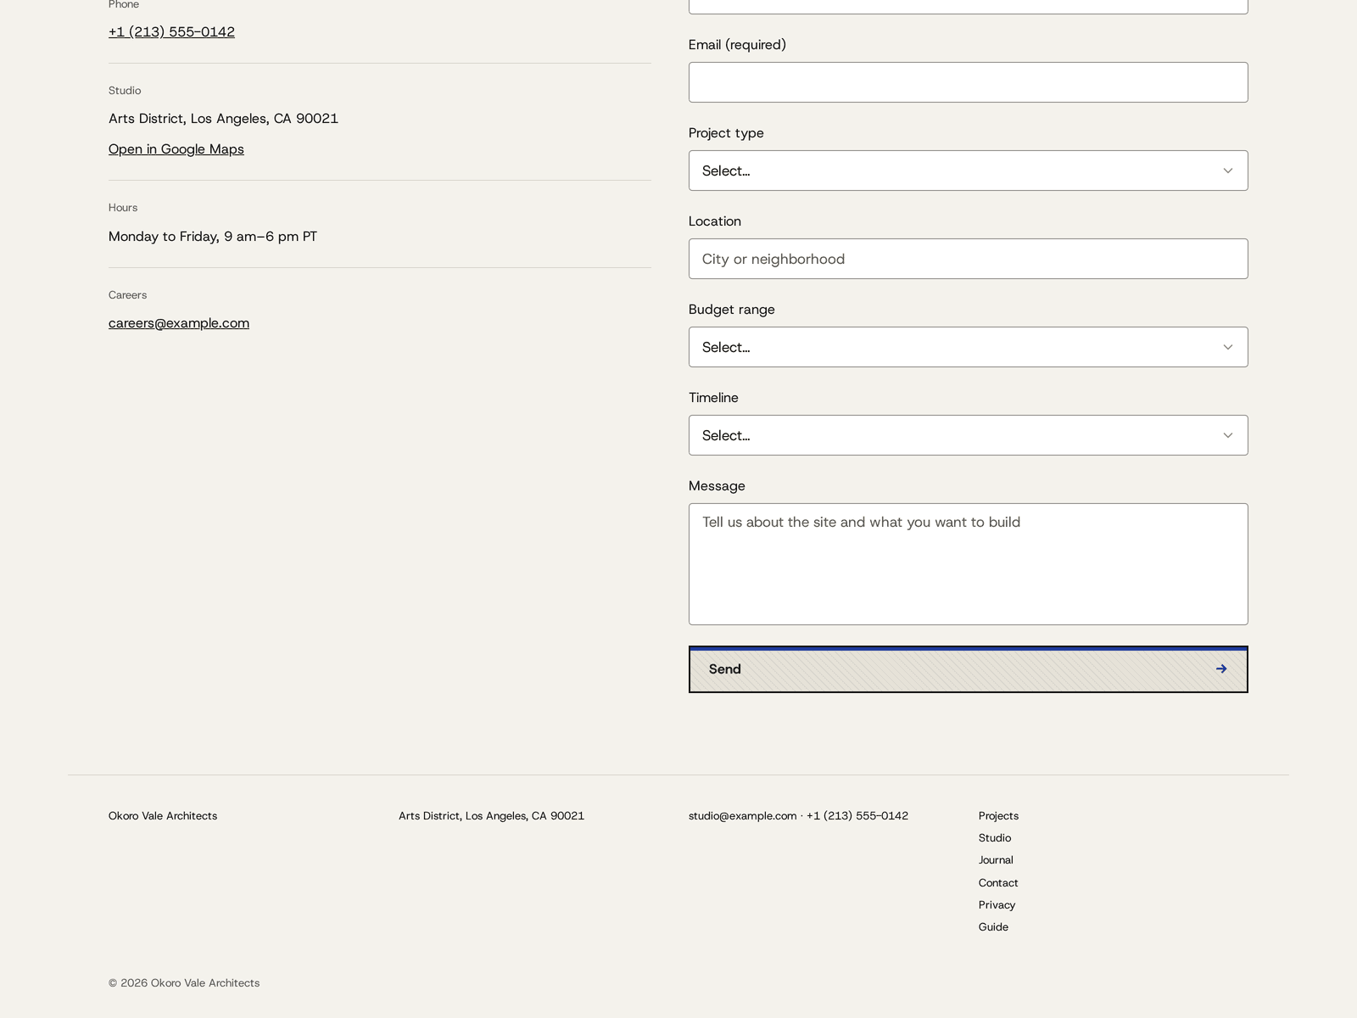Select the Hours text Monday to Friday
The image size is (1357, 1018).
213,237
